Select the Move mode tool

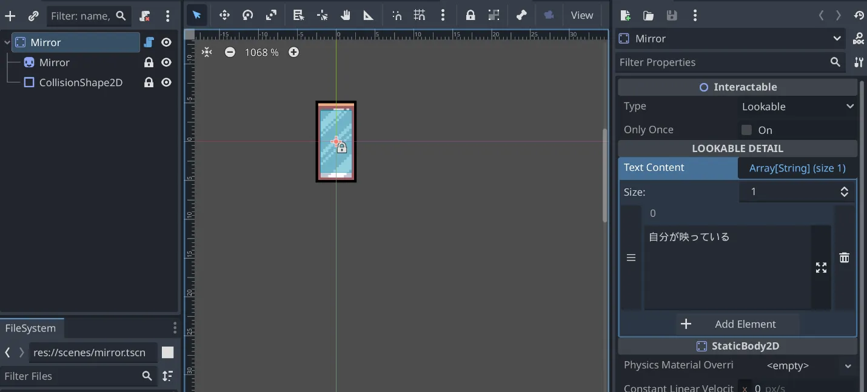click(x=224, y=15)
